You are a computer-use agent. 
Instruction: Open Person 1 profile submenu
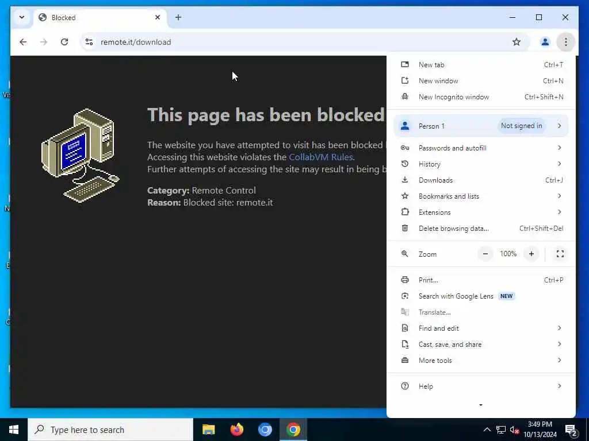tap(481, 126)
